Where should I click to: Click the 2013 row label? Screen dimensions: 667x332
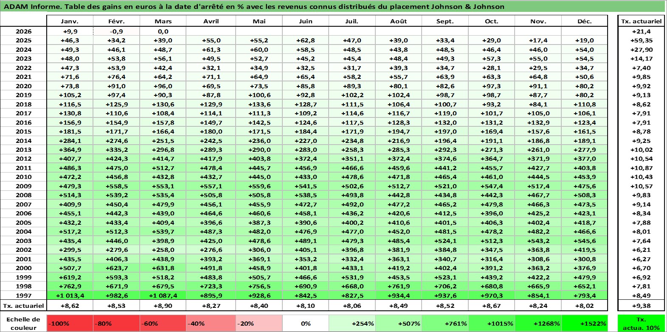(24, 150)
